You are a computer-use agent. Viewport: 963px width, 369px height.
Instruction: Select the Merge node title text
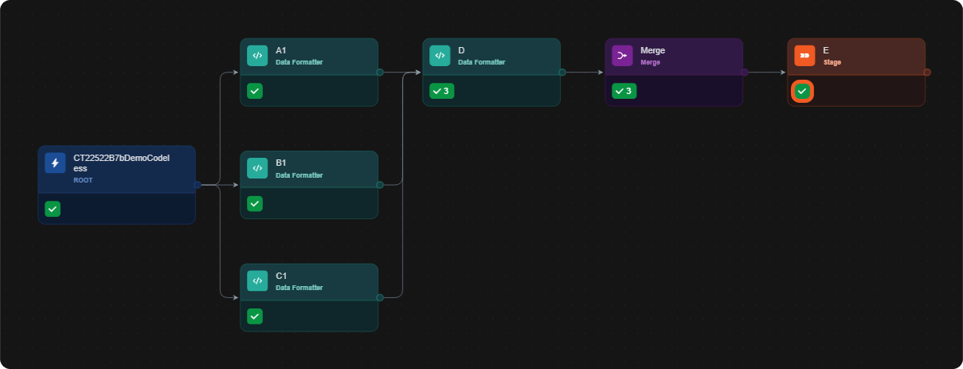tap(652, 50)
